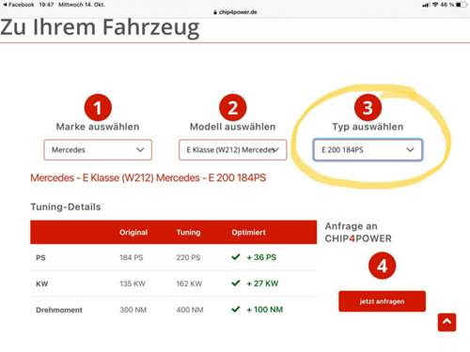Click the lock icon beside chip4power.de

coord(215,12)
